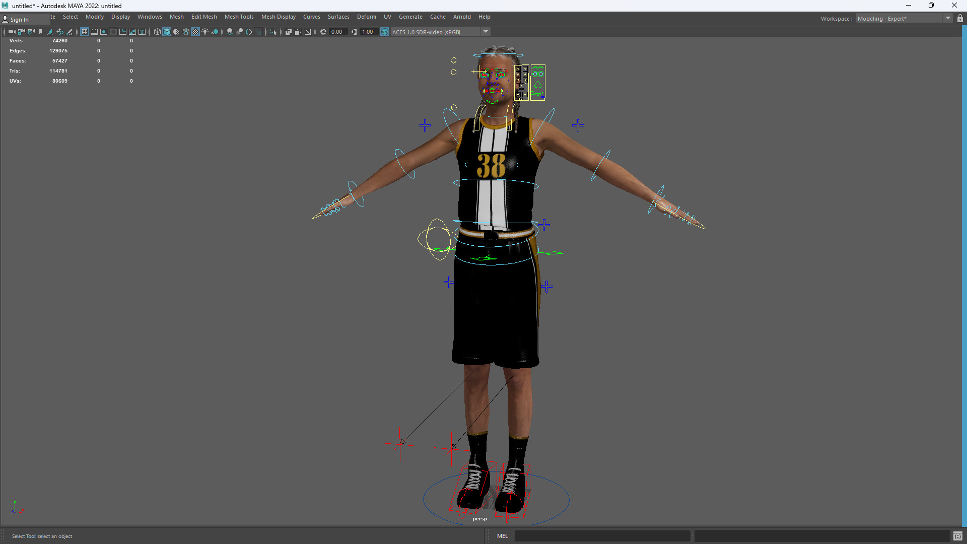Click the Gamma value field
The image size is (967, 544).
pyautogui.click(x=368, y=32)
